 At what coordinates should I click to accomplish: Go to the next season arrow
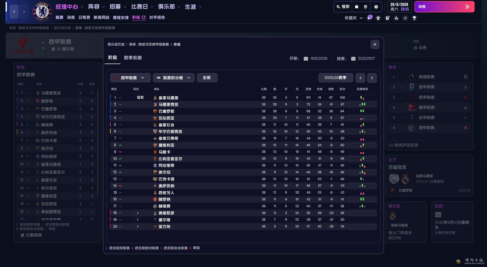[x=372, y=78]
